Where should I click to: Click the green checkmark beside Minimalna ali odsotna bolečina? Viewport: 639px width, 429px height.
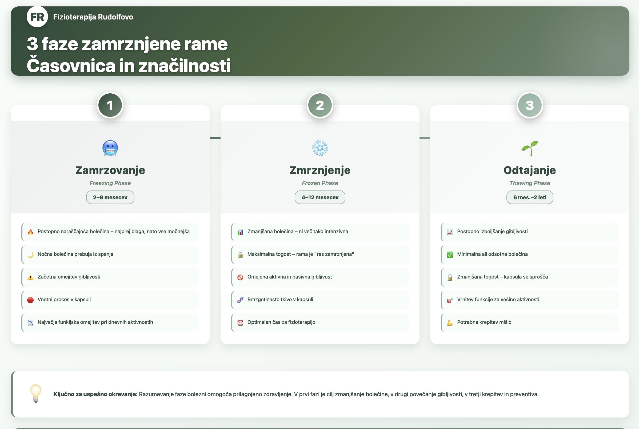pos(450,255)
